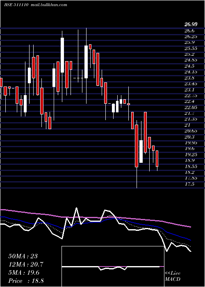The image size is (205, 287).
Task: Click the 20.65 price axis label
Action: pyautogui.click(x=191, y=131)
